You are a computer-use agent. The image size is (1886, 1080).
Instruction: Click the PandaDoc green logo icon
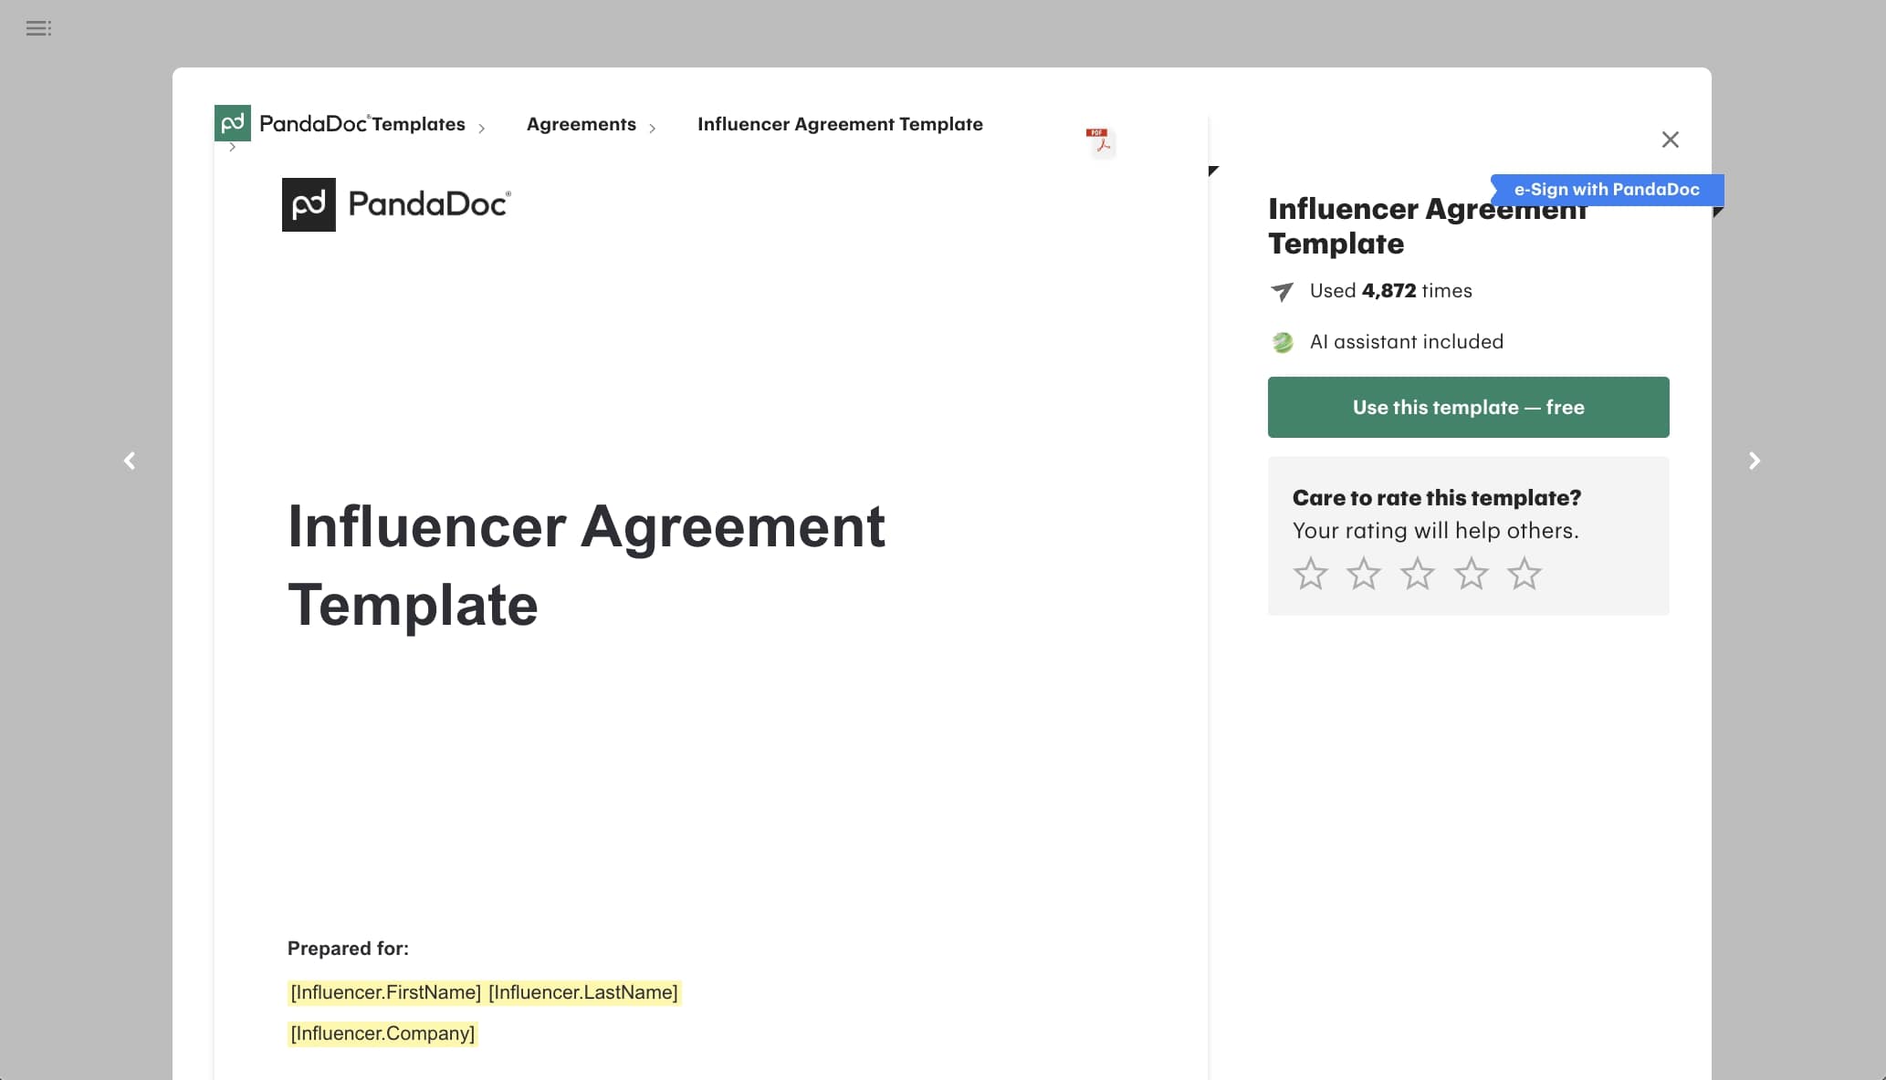232,122
